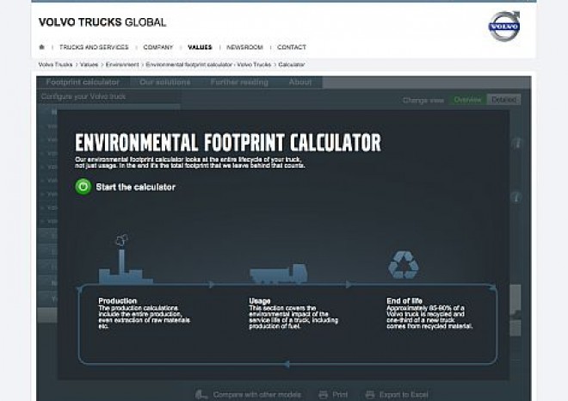
Task: Click the Compare with other models icon
Action: [x=201, y=394]
